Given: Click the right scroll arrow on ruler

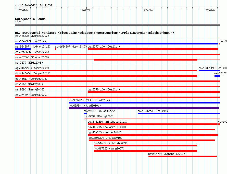Looking at the screenshot, I should (x=219, y=8).
